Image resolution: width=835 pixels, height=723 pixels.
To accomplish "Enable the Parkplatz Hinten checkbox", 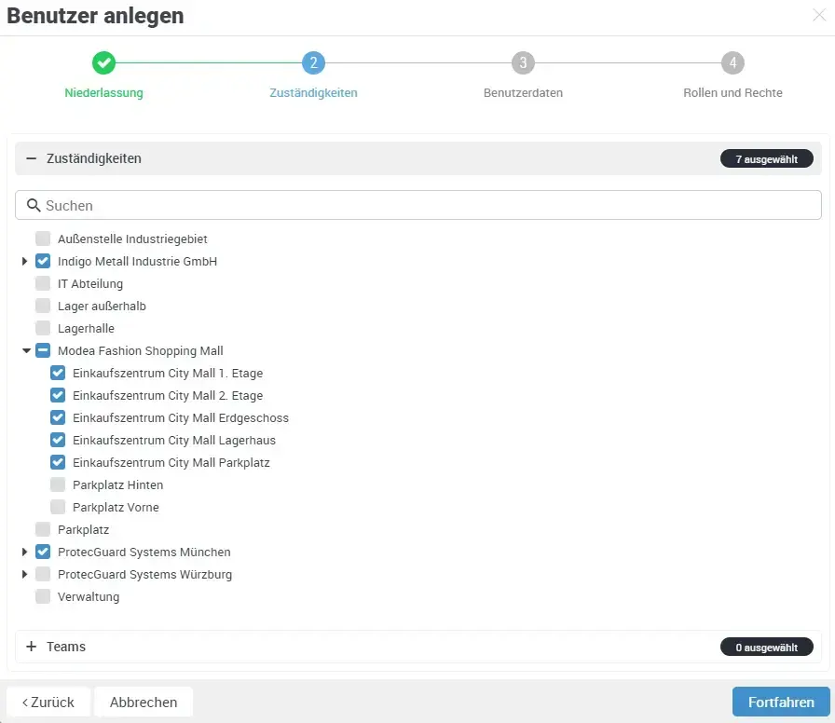I will [58, 484].
